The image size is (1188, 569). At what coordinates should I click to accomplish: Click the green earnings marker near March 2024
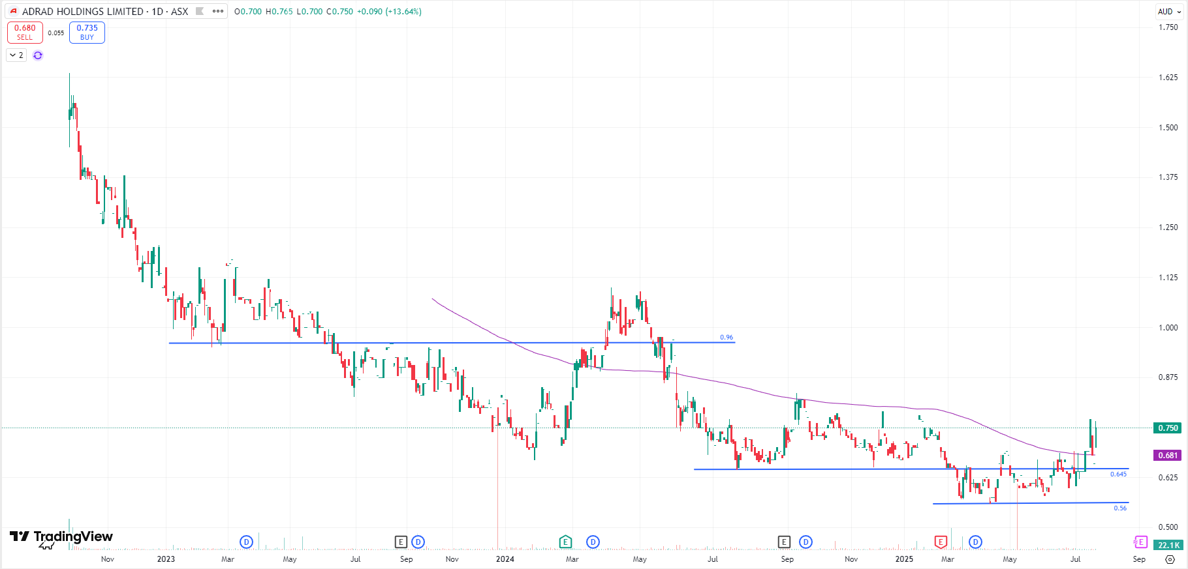point(565,542)
